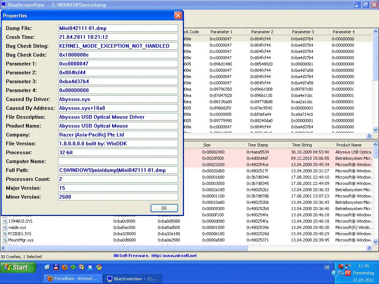Click OK in the Properties dialog
This screenshot has width=379, height=284.
coord(164,208)
